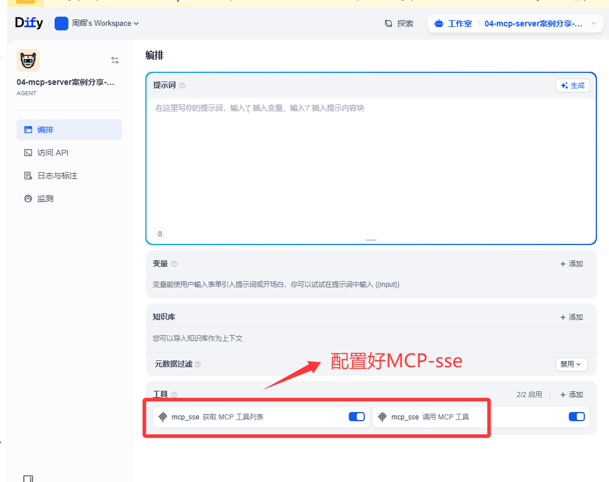Click into the prompt text area
The height and width of the screenshot is (482, 609).
click(x=371, y=163)
